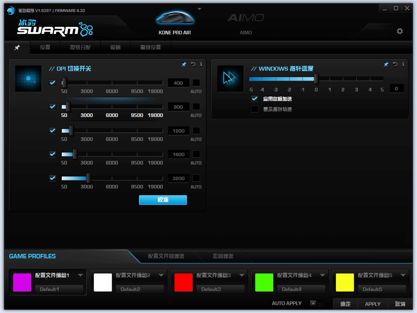The width and height of the screenshot is (417, 313).
Task: Toggle the AUTO APPLY switch
Action: (x=317, y=303)
